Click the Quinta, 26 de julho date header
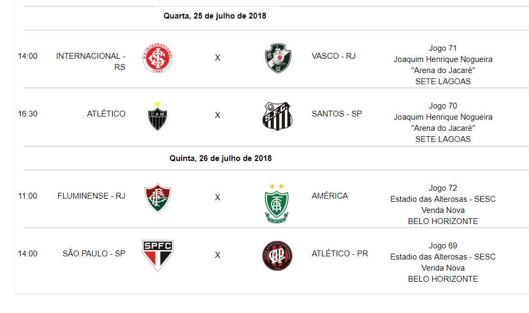Viewport: 529px width, 313px height. point(221,158)
